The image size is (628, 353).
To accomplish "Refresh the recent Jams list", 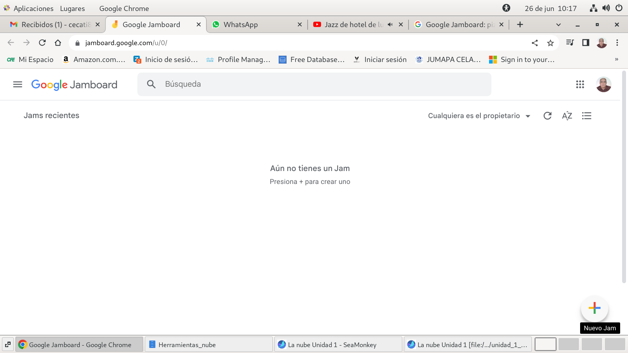I will pyautogui.click(x=547, y=116).
